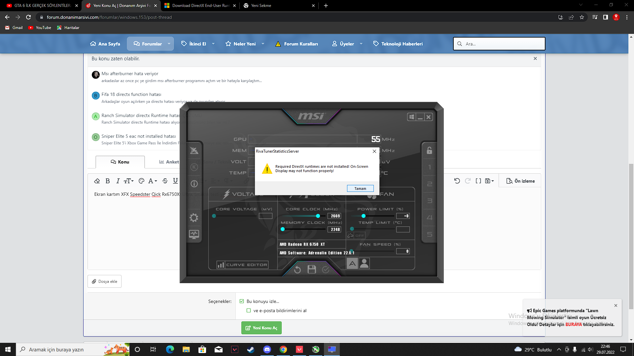Click italic formatting icon
Viewport: 634px width, 356px height.
tap(118, 181)
